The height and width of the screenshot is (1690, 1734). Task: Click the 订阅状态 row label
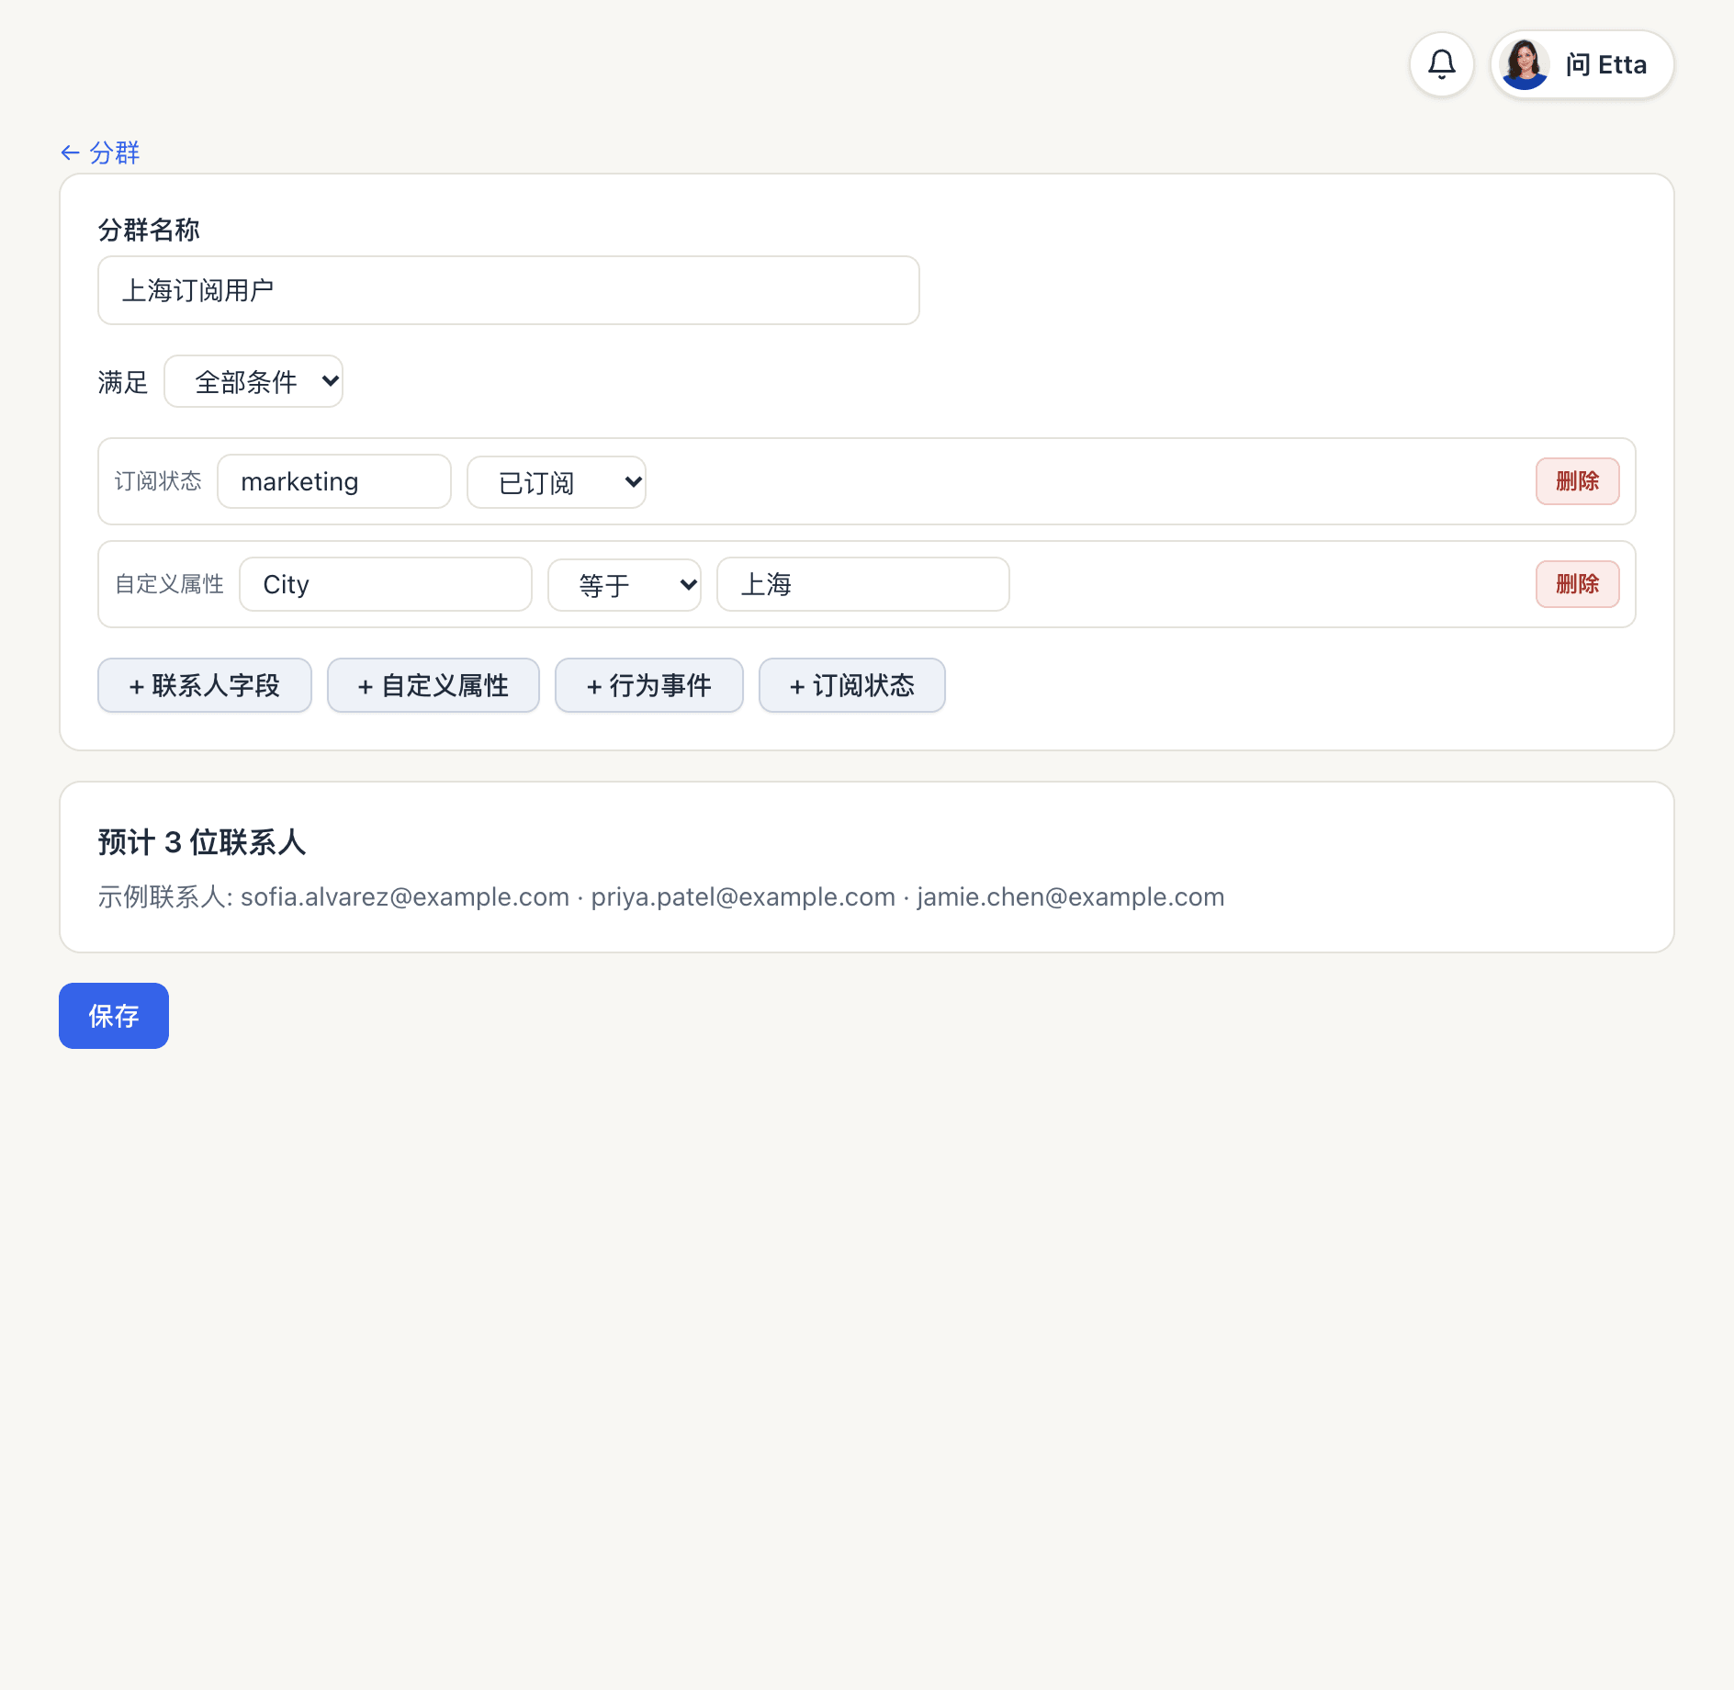click(158, 481)
